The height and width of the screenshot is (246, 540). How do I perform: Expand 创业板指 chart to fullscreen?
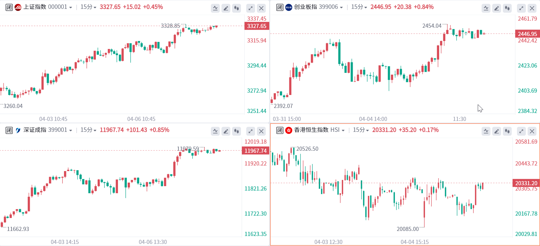click(521, 8)
